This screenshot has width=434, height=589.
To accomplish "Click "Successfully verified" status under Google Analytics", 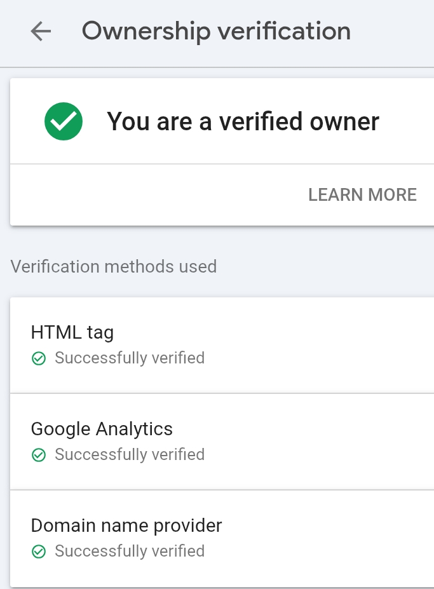I will click(x=130, y=455).
